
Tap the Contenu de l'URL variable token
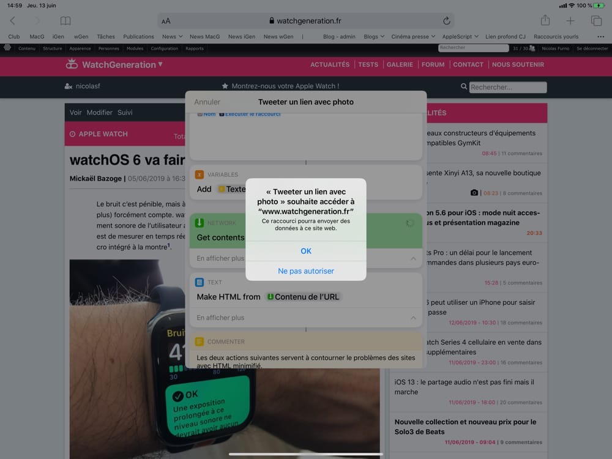(303, 297)
